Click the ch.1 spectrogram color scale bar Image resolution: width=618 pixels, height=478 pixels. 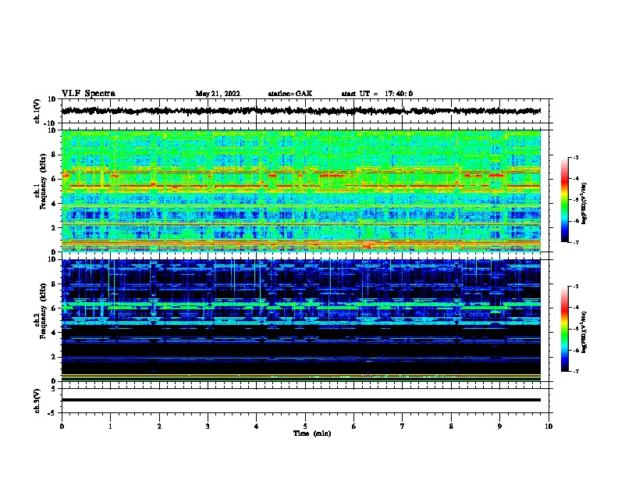[564, 200]
